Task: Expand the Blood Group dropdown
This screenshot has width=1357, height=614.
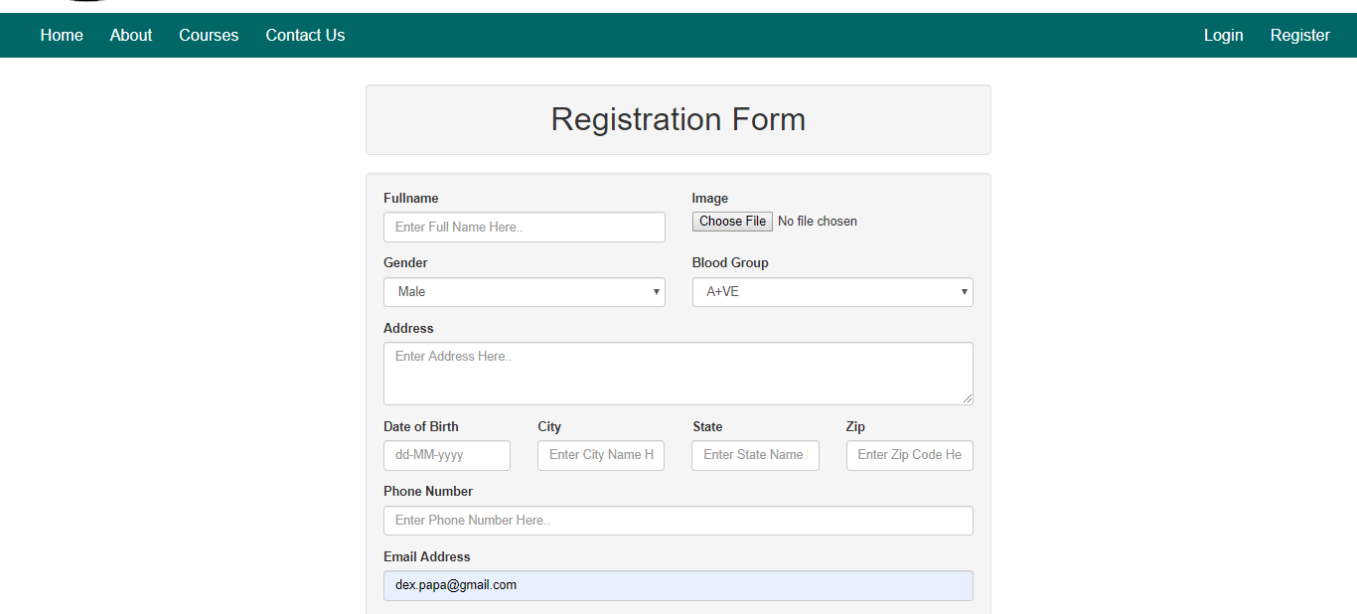Action: (831, 292)
